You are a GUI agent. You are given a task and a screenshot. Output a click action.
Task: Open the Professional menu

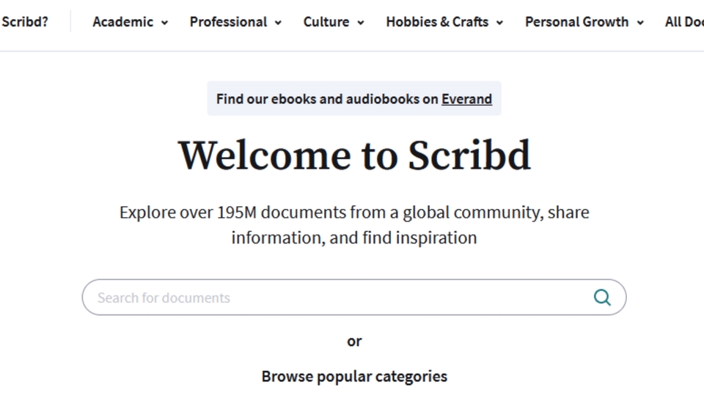pyautogui.click(x=235, y=22)
